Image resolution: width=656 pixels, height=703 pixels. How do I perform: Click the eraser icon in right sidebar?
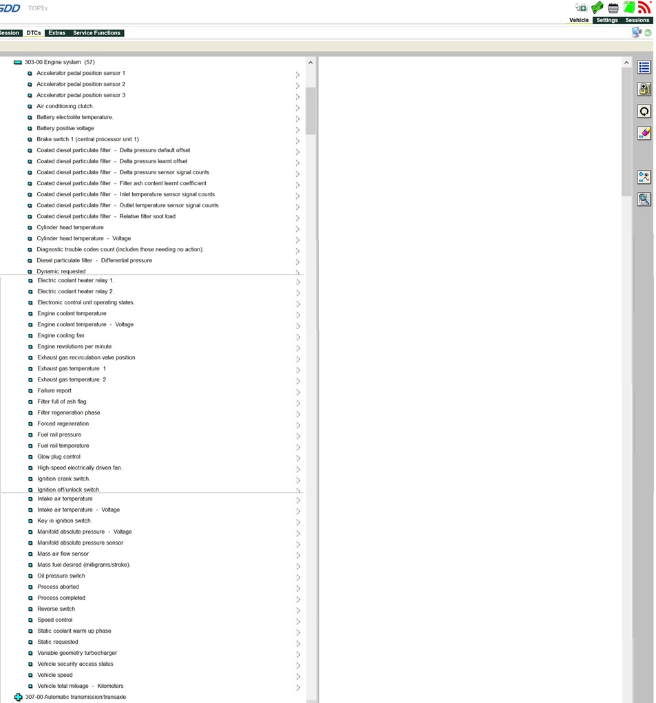[x=644, y=134]
